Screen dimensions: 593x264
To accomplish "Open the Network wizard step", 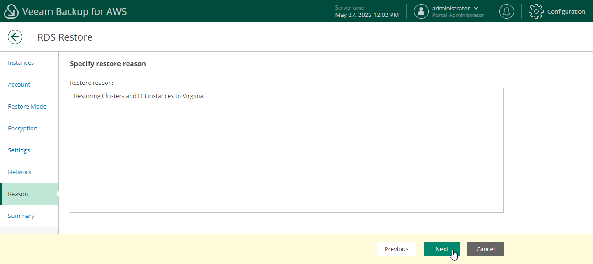I will tap(20, 172).
